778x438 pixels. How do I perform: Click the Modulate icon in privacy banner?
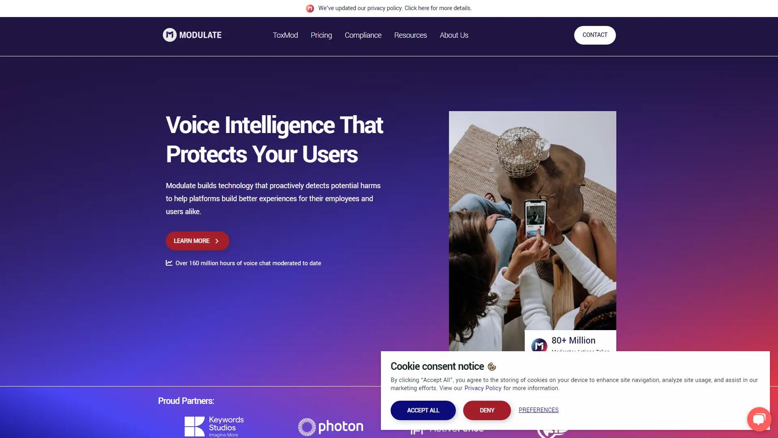310,9
